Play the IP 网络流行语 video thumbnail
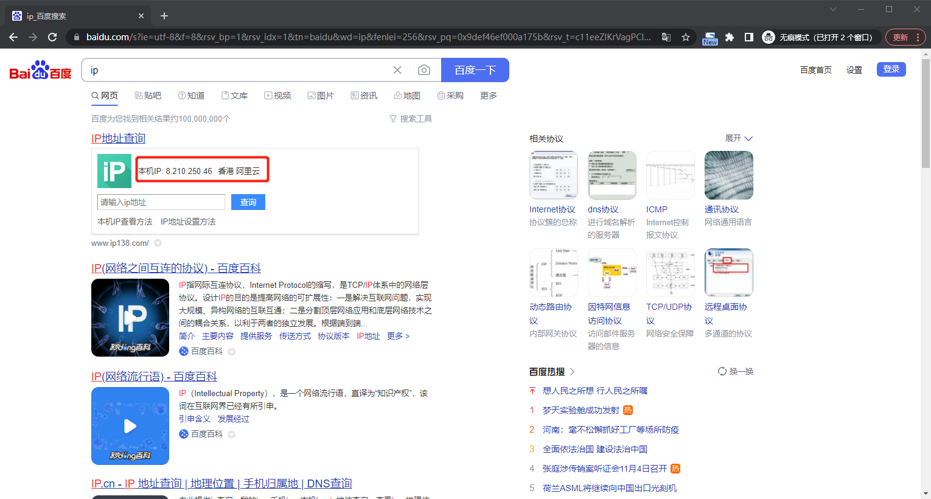 [x=130, y=426]
